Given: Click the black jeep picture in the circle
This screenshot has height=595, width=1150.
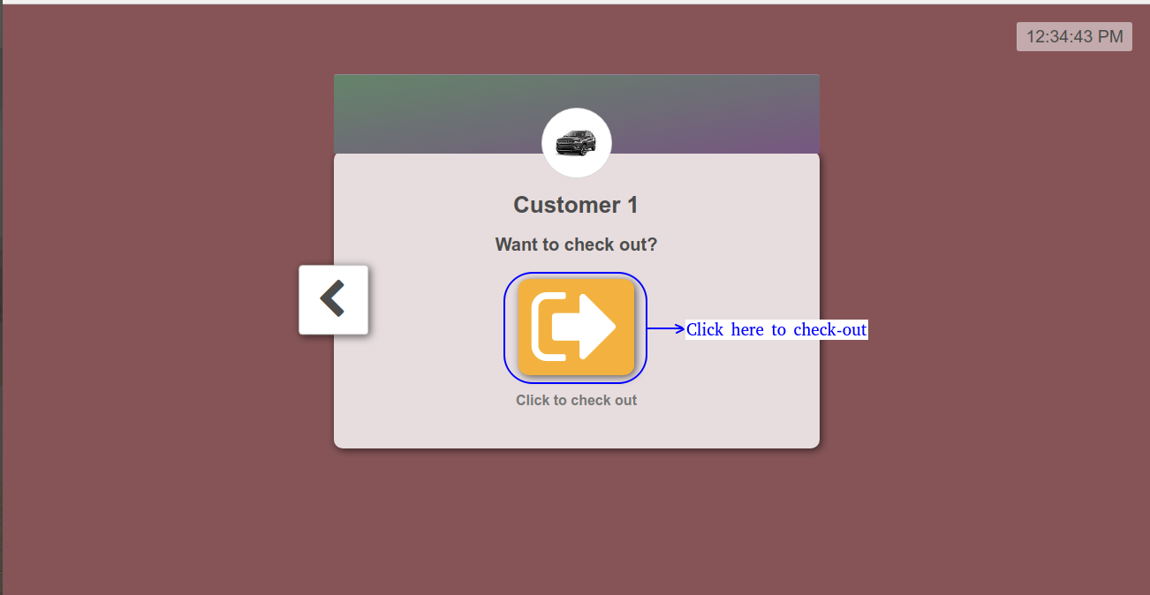Looking at the screenshot, I should click(576, 143).
